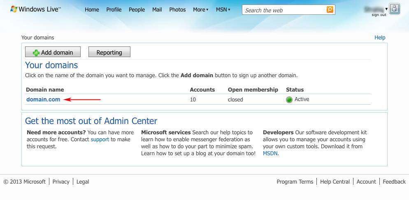Open Mail from the navigation
The image size is (409, 200).
pos(157,9)
